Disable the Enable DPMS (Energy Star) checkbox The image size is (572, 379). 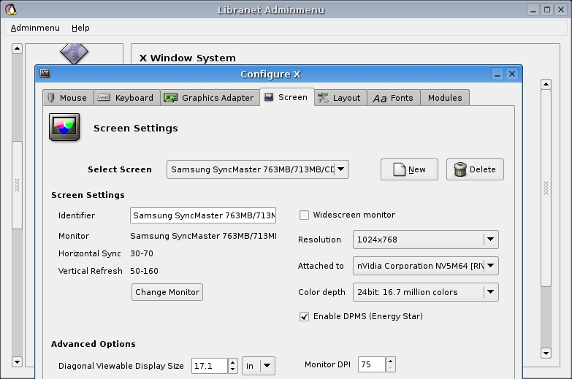point(305,316)
